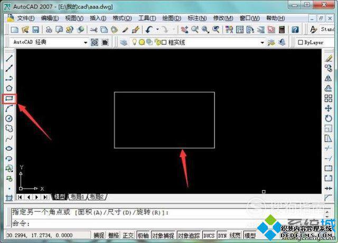This screenshot has width=338, height=243.
Task: Click the Make Block tool
Action: 9,179
